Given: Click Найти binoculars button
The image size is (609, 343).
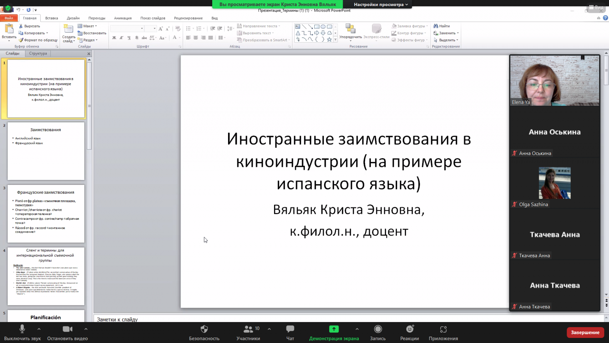Looking at the screenshot, I should tap(442, 26).
